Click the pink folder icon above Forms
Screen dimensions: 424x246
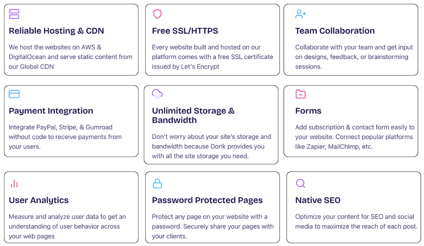301,94
